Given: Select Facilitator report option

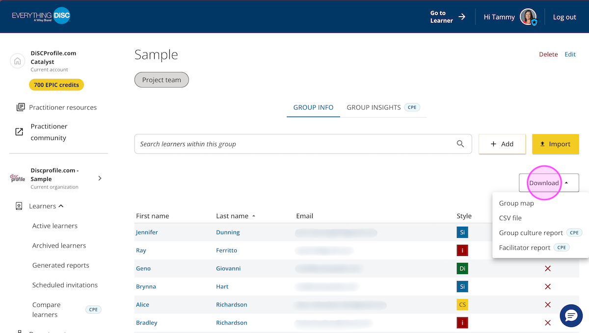Looking at the screenshot, I should click(x=524, y=247).
